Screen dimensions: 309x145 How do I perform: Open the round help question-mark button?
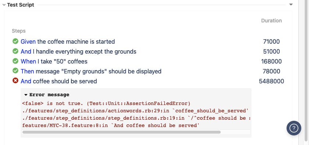click(x=294, y=128)
